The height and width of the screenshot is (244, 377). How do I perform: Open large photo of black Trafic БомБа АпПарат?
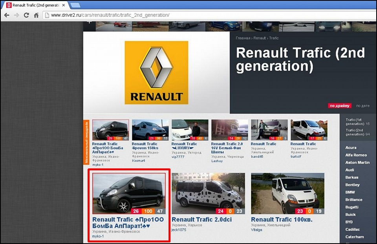tap(129, 193)
